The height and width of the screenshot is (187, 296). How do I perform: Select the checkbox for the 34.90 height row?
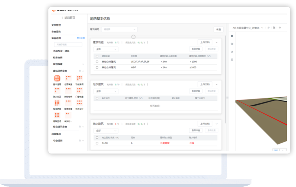[x=97, y=143]
